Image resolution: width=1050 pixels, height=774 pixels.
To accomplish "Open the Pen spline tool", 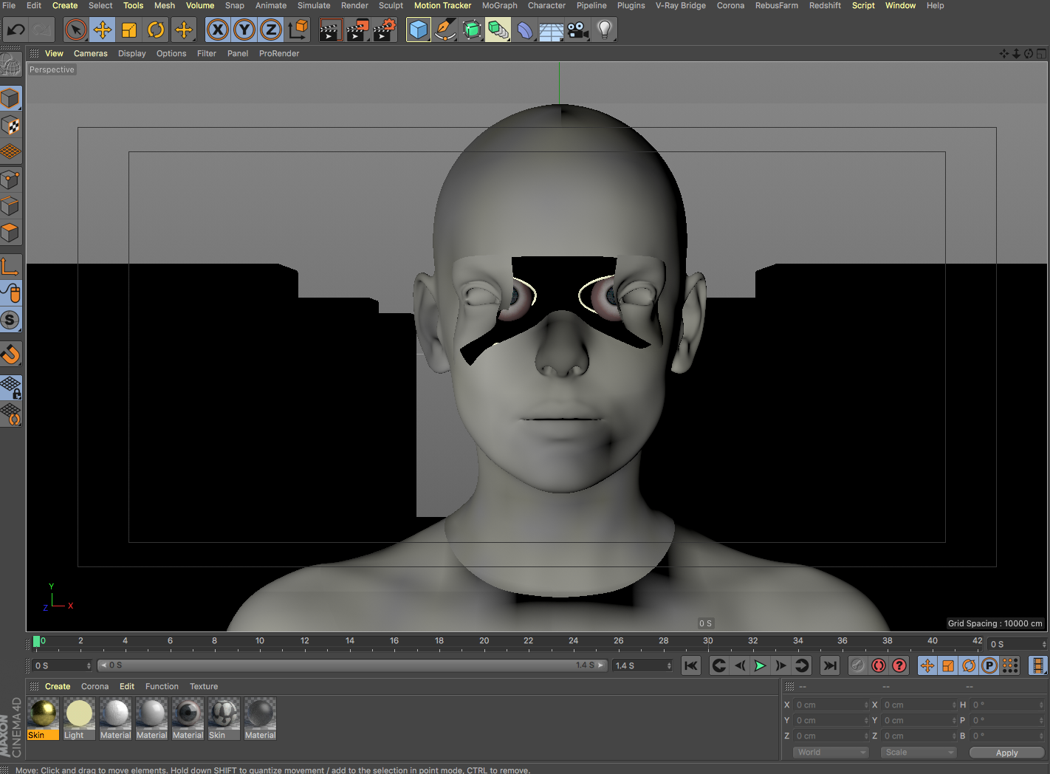I will point(445,30).
